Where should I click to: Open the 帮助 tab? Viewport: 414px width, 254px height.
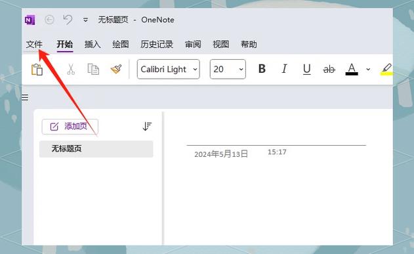click(249, 45)
